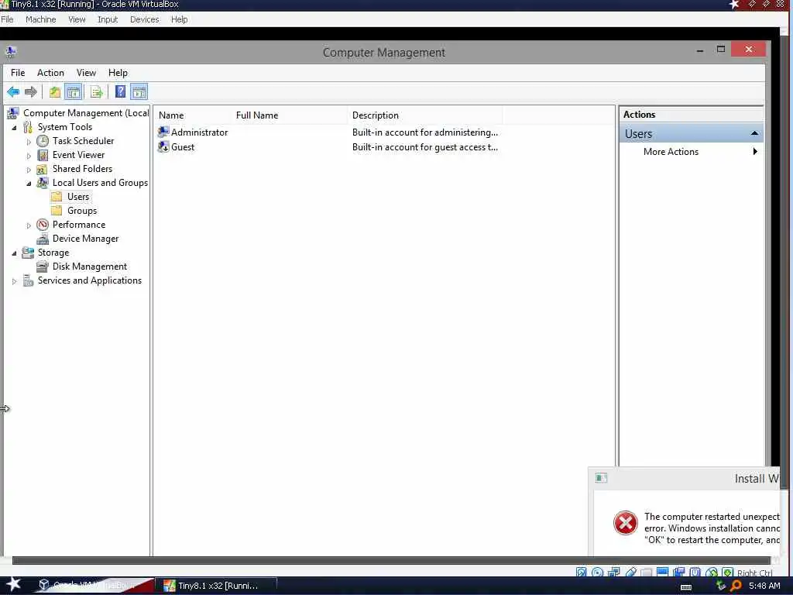The width and height of the screenshot is (793, 595).
Task: Expand the Event Viewer node
Action: (x=29, y=156)
